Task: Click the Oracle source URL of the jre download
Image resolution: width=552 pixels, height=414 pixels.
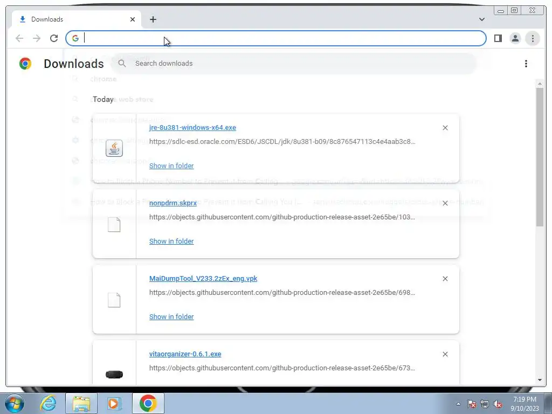Action: pos(282,142)
